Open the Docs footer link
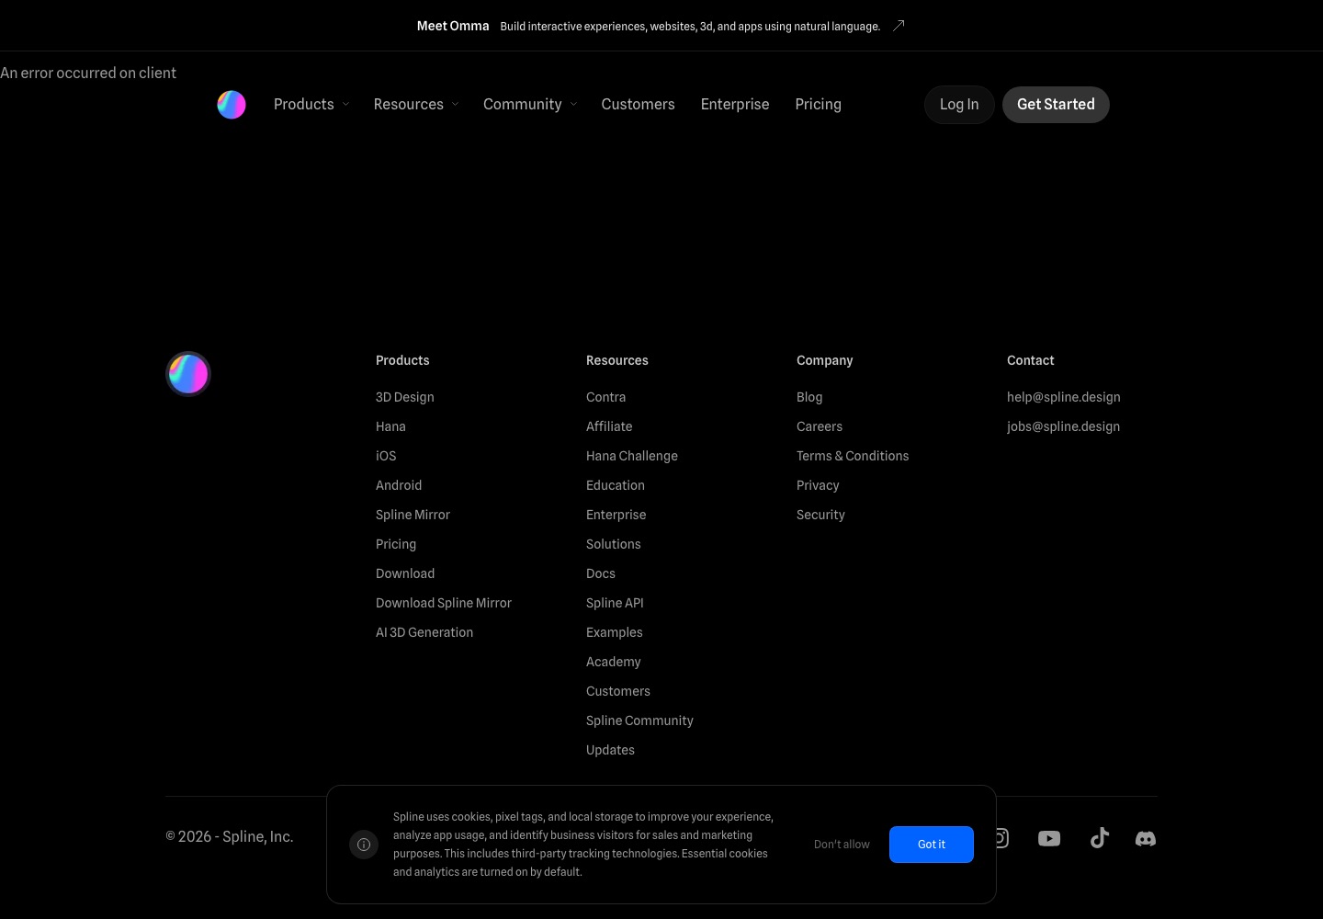This screenshot has width=1323, height=919. pos(601,573)
